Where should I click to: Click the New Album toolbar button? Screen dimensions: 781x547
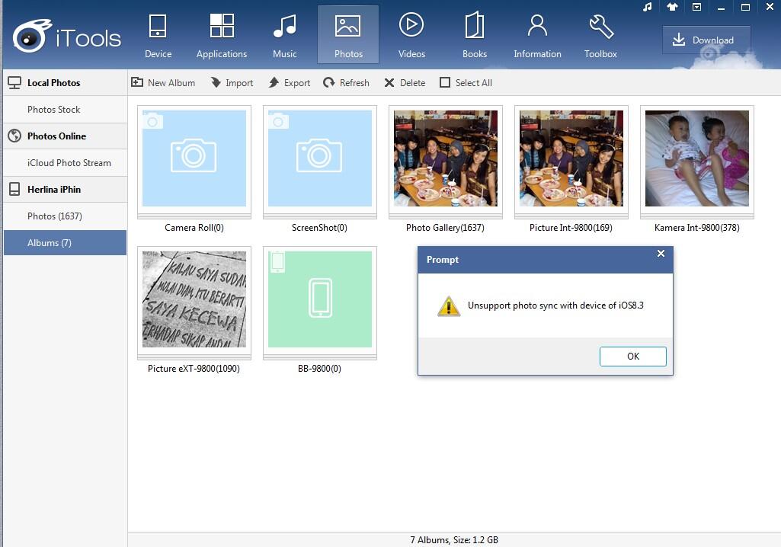click(x=163, y=83)
